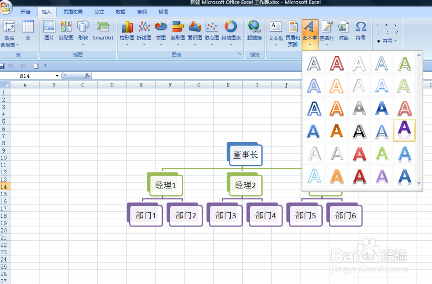Expand the 其他图表 dropdown arrow
The width and height of the screenshot is (432, 284).
(231, 45)
